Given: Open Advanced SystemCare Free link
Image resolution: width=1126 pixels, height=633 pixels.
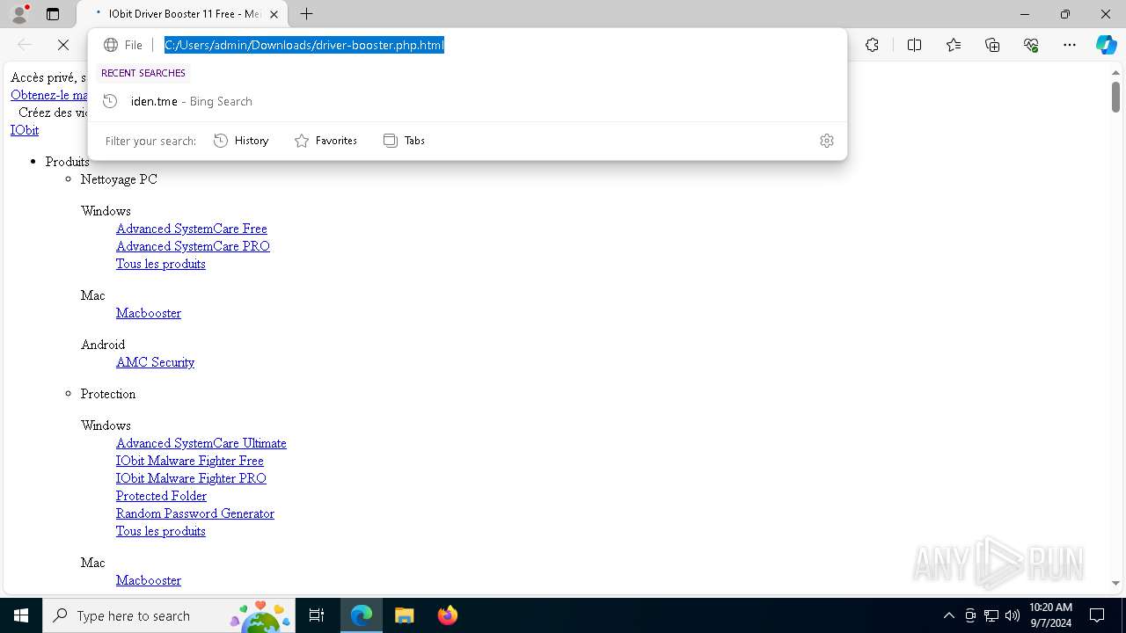Looking at the screenshot, I should (192, 229).
